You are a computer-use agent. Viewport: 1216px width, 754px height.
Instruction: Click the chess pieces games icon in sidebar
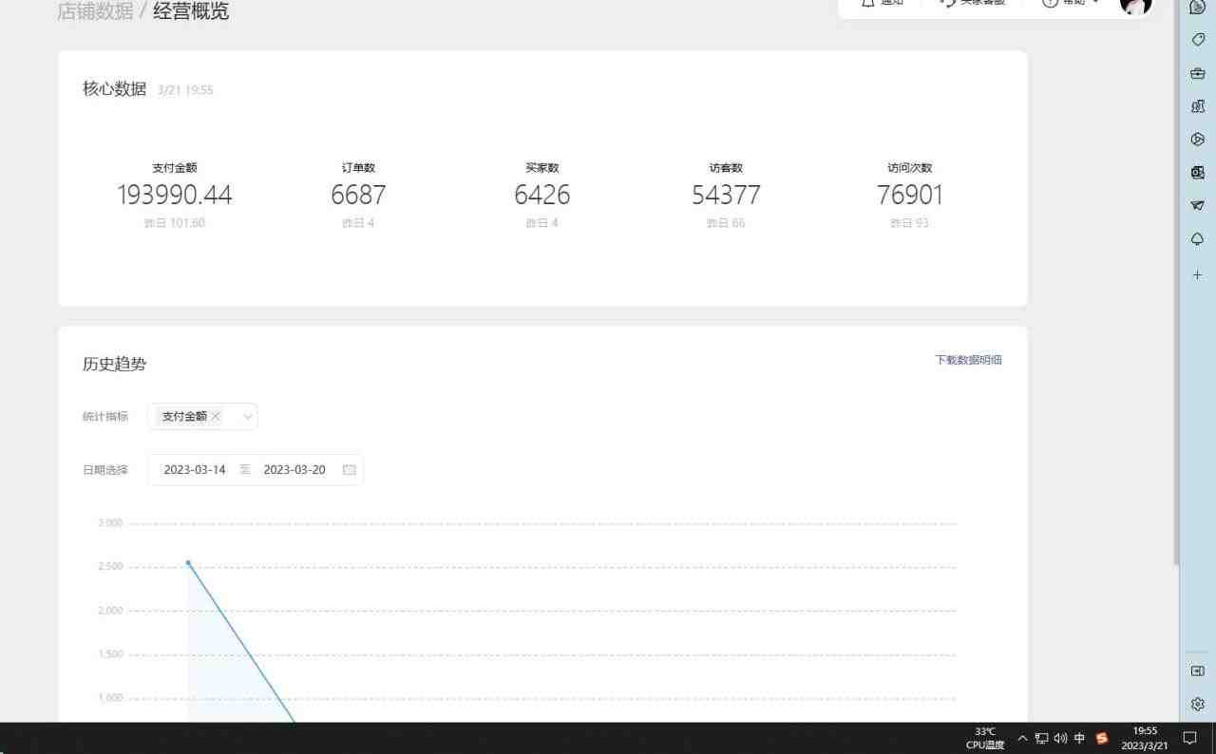coord(1197,106)
